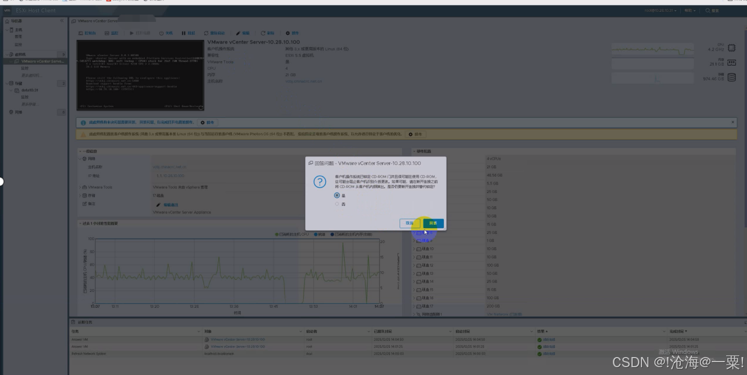Collapse the 导航器 navigator panel

62,20
